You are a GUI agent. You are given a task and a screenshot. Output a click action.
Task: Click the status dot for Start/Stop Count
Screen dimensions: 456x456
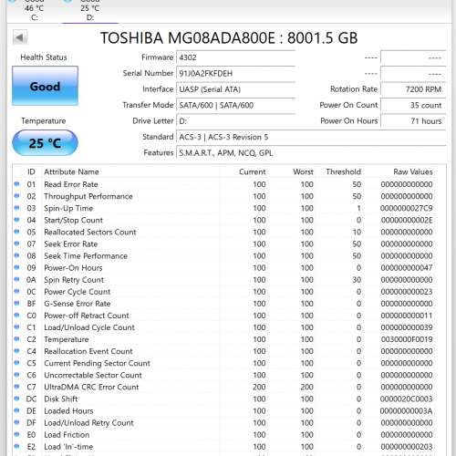point(16,220)
